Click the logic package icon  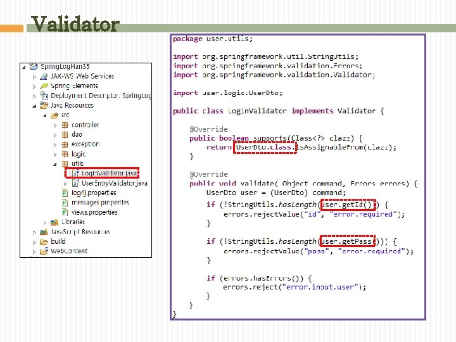coord(65,154)
